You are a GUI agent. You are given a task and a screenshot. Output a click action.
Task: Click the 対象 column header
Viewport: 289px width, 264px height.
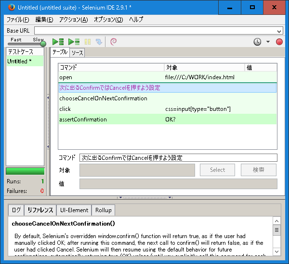point(204,67)
